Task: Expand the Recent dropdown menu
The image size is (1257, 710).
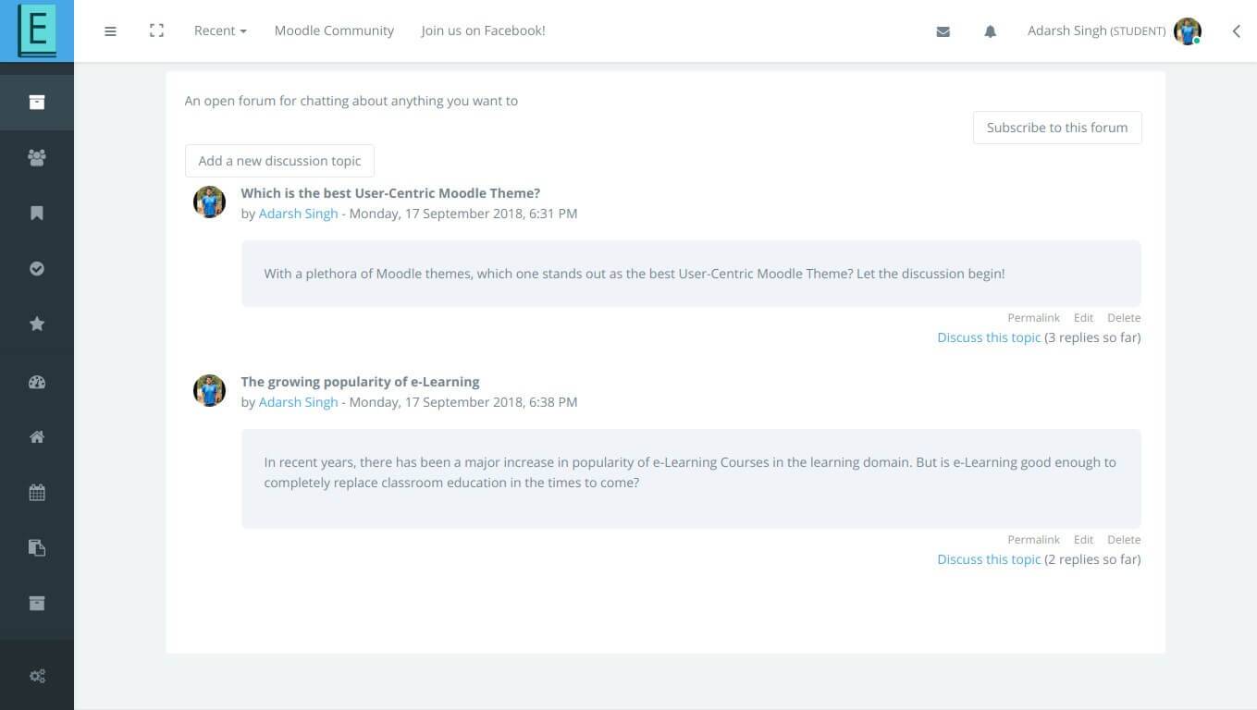Action: point(220,31)
